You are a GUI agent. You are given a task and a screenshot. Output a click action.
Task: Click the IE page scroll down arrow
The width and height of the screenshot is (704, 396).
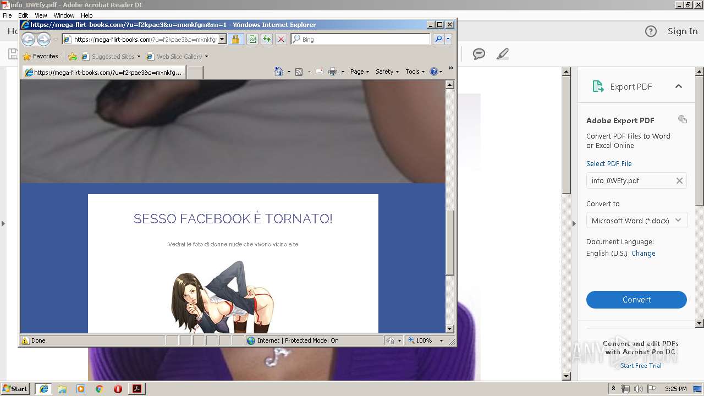pyautogui.click(x=450, y=328)
